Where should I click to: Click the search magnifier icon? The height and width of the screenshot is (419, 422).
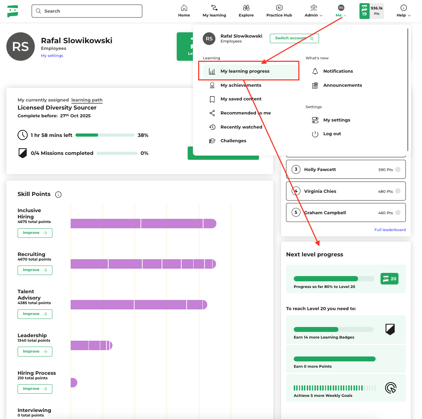tap(39, 11)
